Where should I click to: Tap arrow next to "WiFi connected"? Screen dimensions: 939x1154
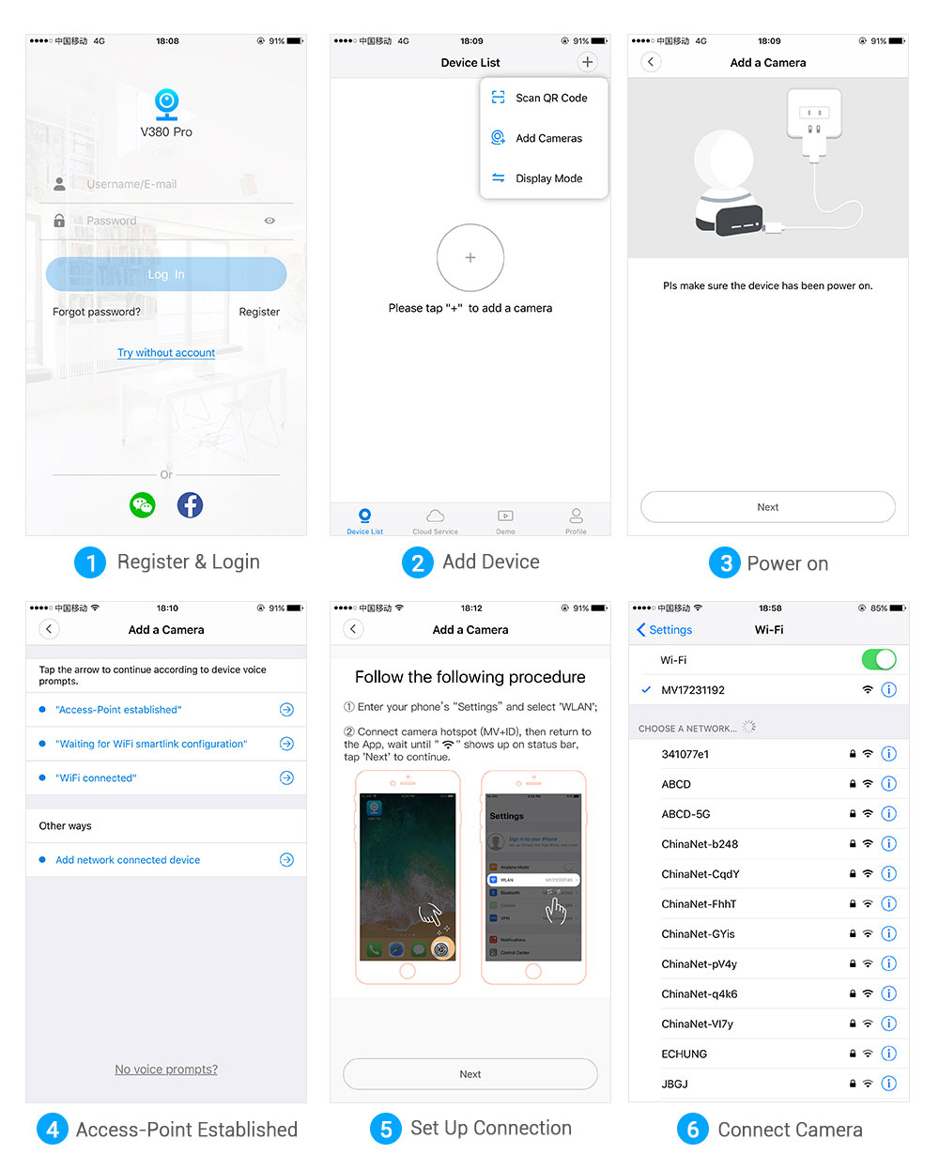[286, 777]
